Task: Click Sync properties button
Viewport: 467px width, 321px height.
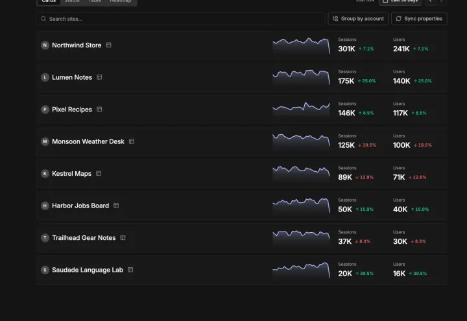Action: [x=419, y=18]
